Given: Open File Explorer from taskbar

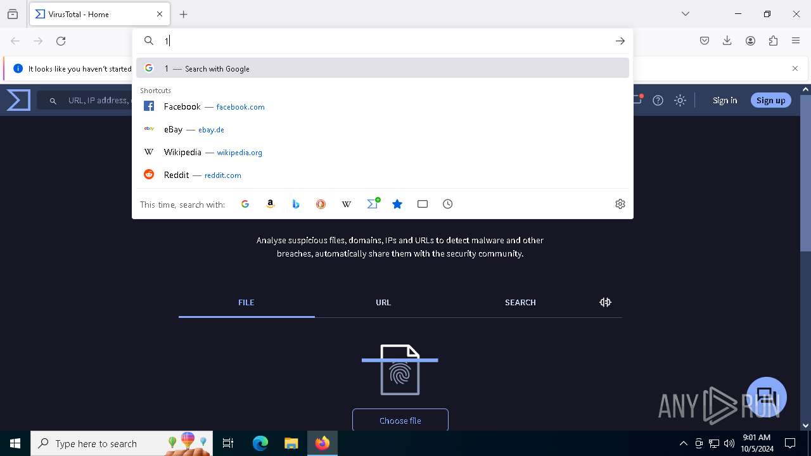Looking at the screenshot, I should tap(291, 443).
